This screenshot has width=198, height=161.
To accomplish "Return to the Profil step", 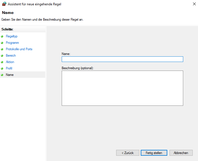I will tap(9, 68).
